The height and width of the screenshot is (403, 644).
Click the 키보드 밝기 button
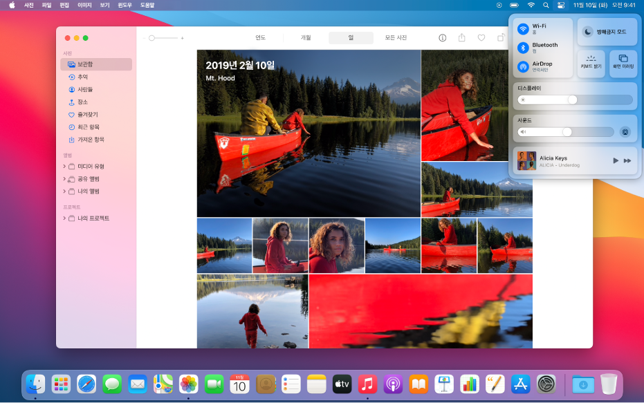591,63
